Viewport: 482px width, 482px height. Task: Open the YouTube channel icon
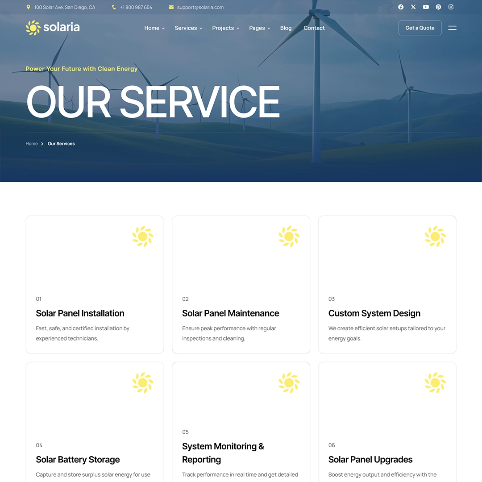coord(425,7)
